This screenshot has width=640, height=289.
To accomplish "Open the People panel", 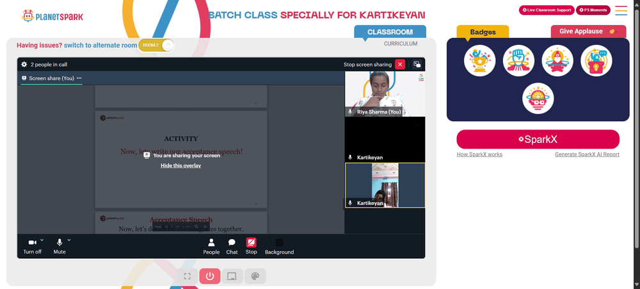I will pyautogui.click(x=211, y=247).
